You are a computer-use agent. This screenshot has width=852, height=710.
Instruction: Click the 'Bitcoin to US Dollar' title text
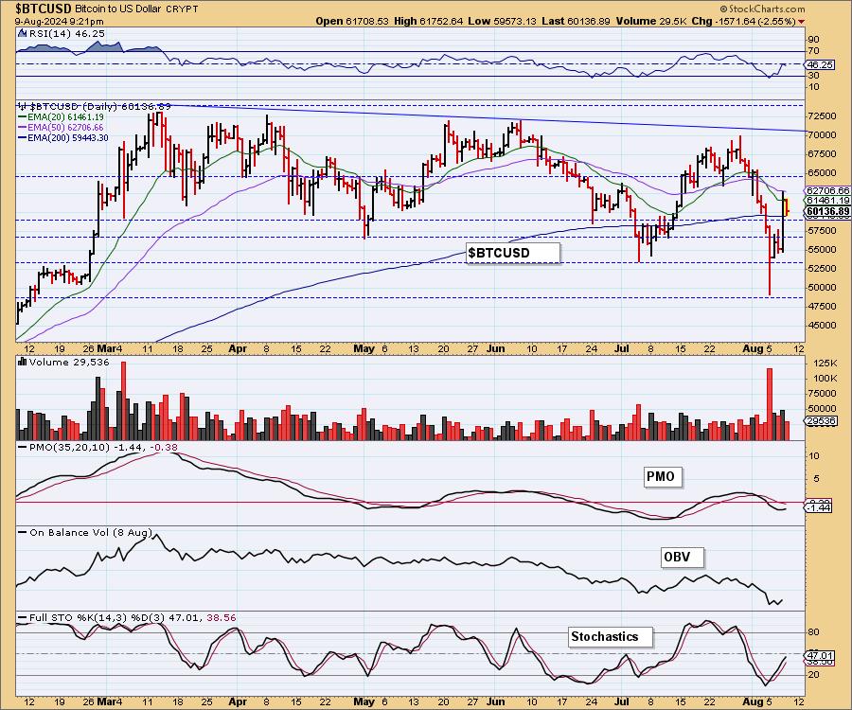tap(117, 9)
